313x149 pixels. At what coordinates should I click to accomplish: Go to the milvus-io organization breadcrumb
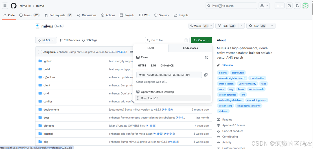[x=25, y=6]
